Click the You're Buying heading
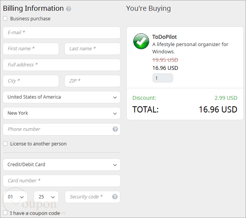This screenshot has width=246, height=218. (148, 8)
